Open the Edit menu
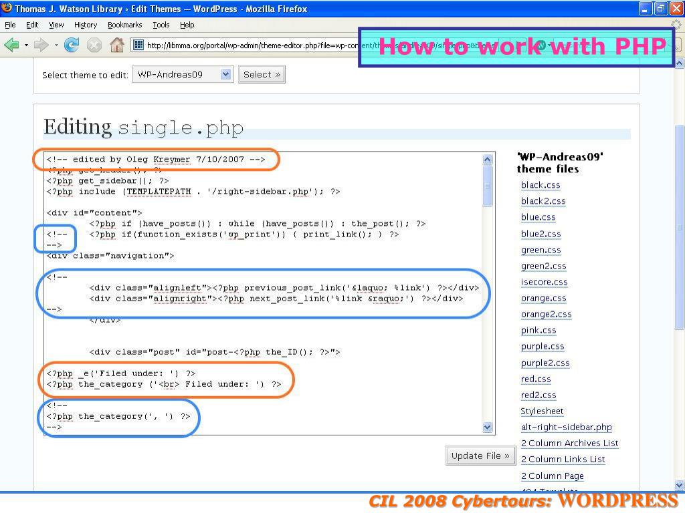Screen dimensions: 685x513 click(x=32, y=25)
